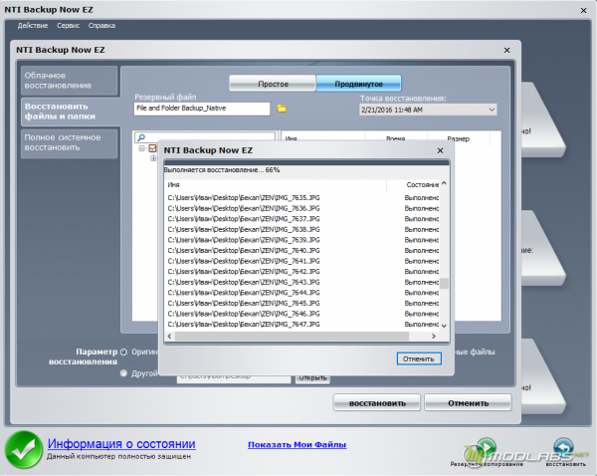Select the original location radio button
The image size is (597, 476).
tap(123, 353)
